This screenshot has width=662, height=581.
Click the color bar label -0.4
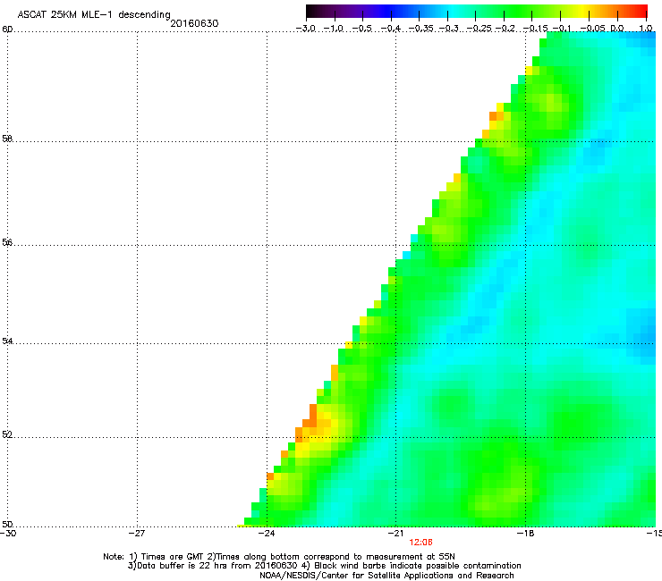point(391,29)
